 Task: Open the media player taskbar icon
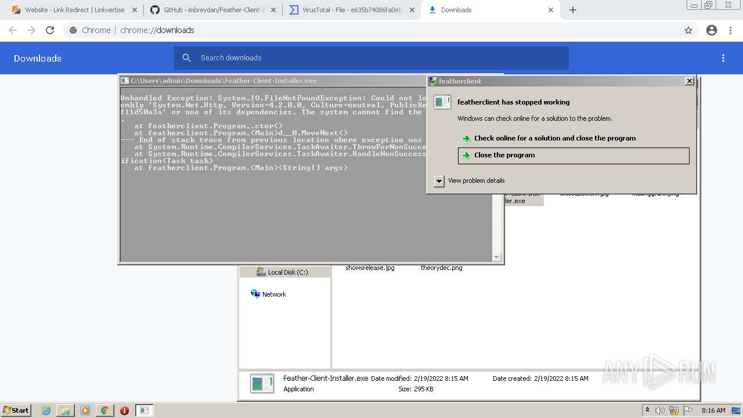coord(85,410)
